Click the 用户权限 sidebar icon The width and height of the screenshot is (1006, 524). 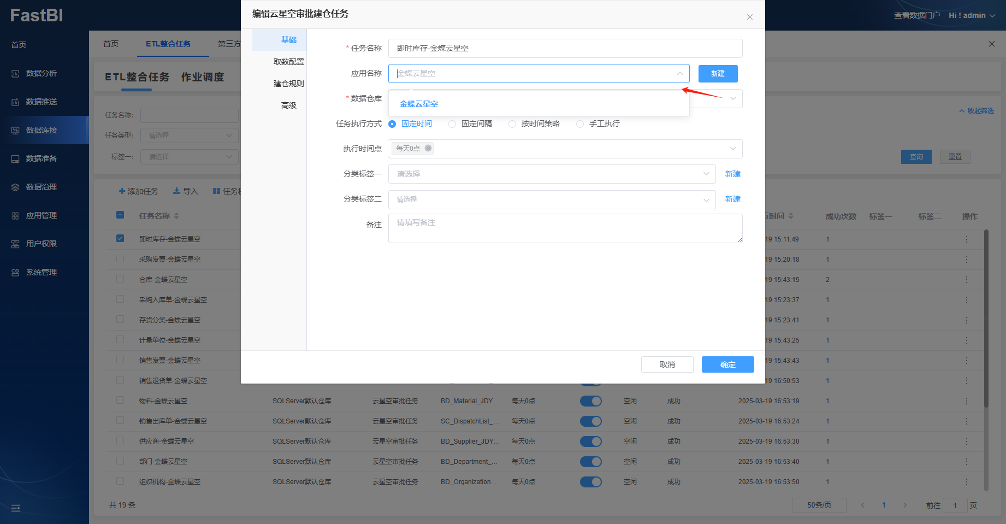pos(15,244)
